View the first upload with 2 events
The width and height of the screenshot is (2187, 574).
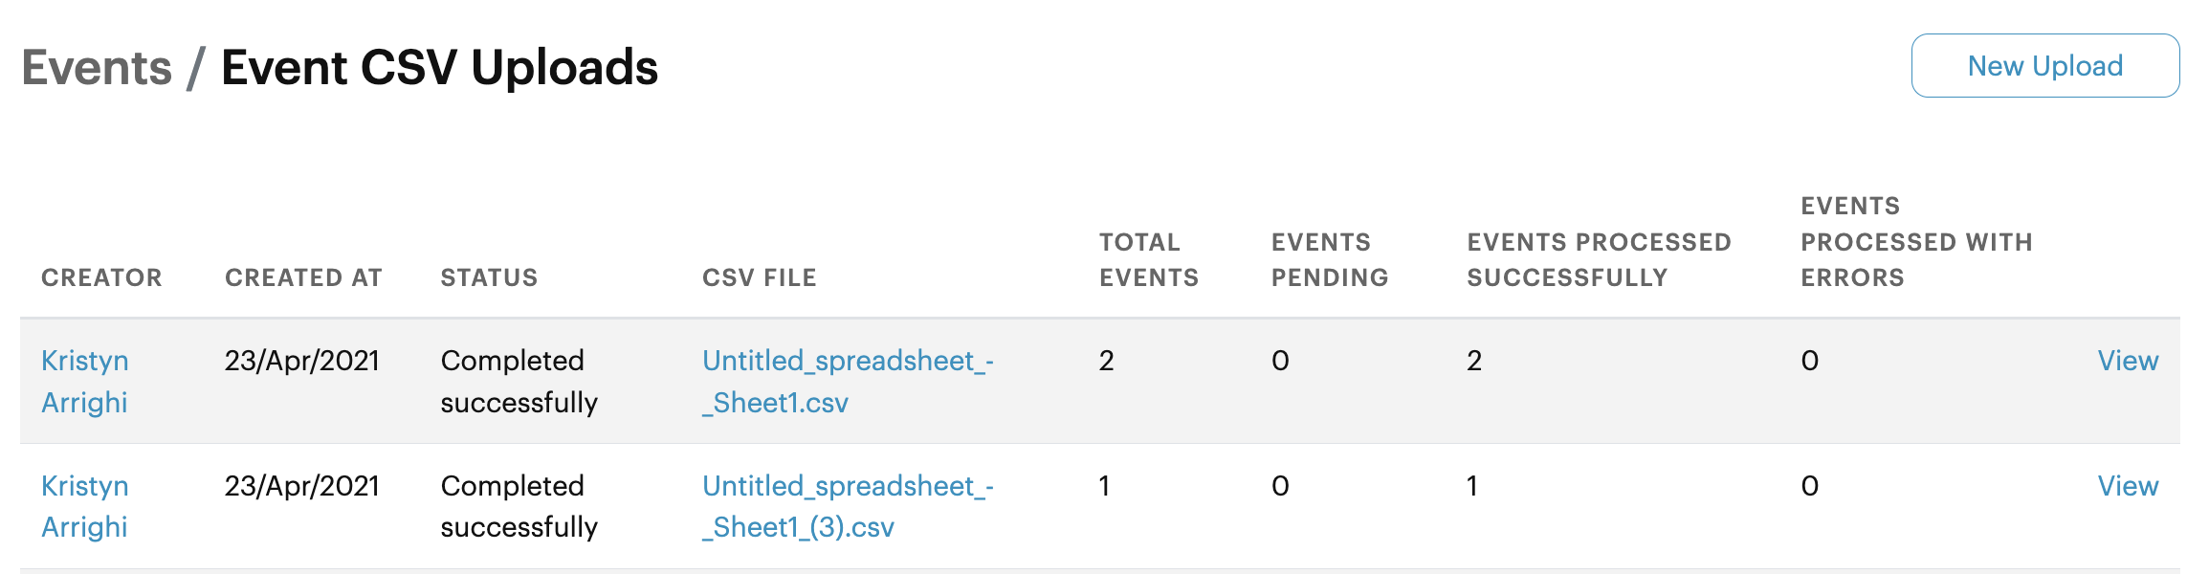click(x=2128, y=361)
